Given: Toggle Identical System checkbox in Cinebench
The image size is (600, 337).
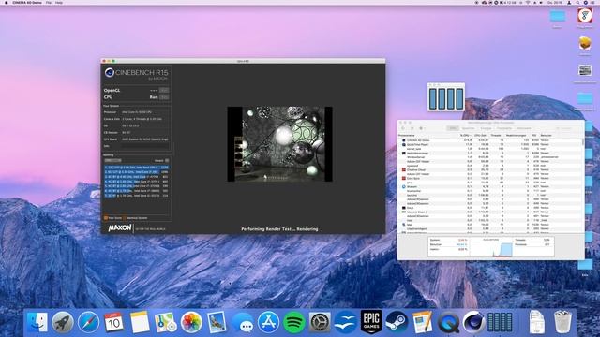Looking at the screenshot, I should [x=125, y=218].
